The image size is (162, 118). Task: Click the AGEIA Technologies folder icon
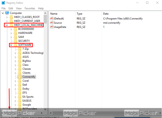20,53
